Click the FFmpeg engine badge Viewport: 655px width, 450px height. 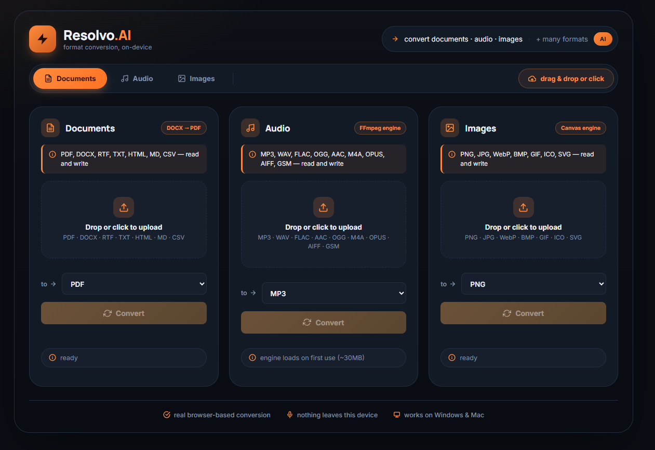(380, 128)
